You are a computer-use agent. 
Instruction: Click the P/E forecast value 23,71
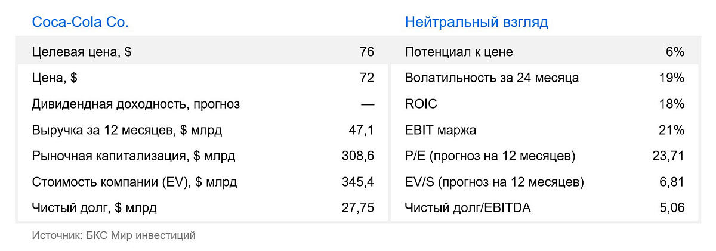668,157
